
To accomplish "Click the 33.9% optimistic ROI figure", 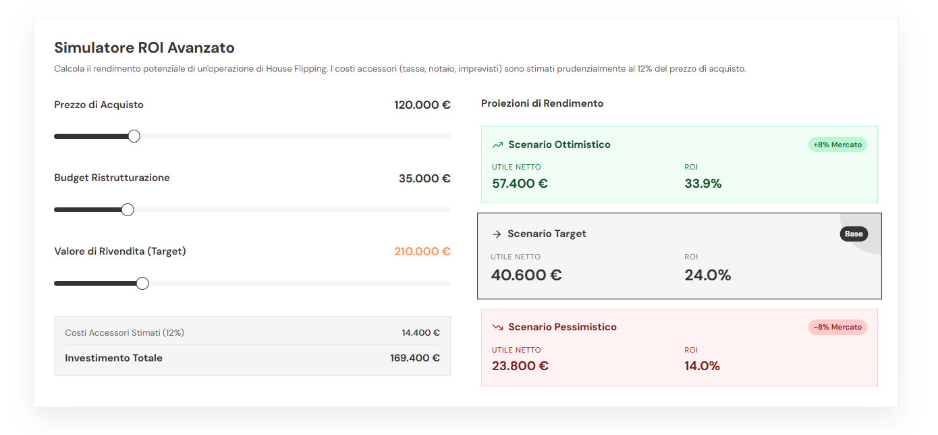I will pos(703,184).
